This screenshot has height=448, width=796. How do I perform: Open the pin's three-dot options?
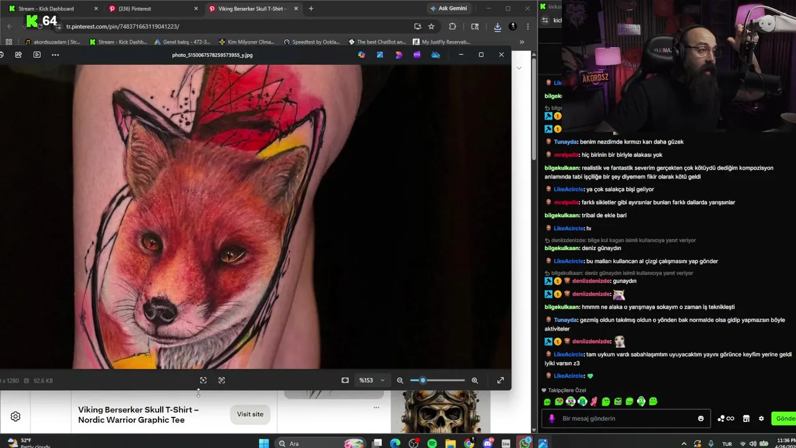click(376, 408)
